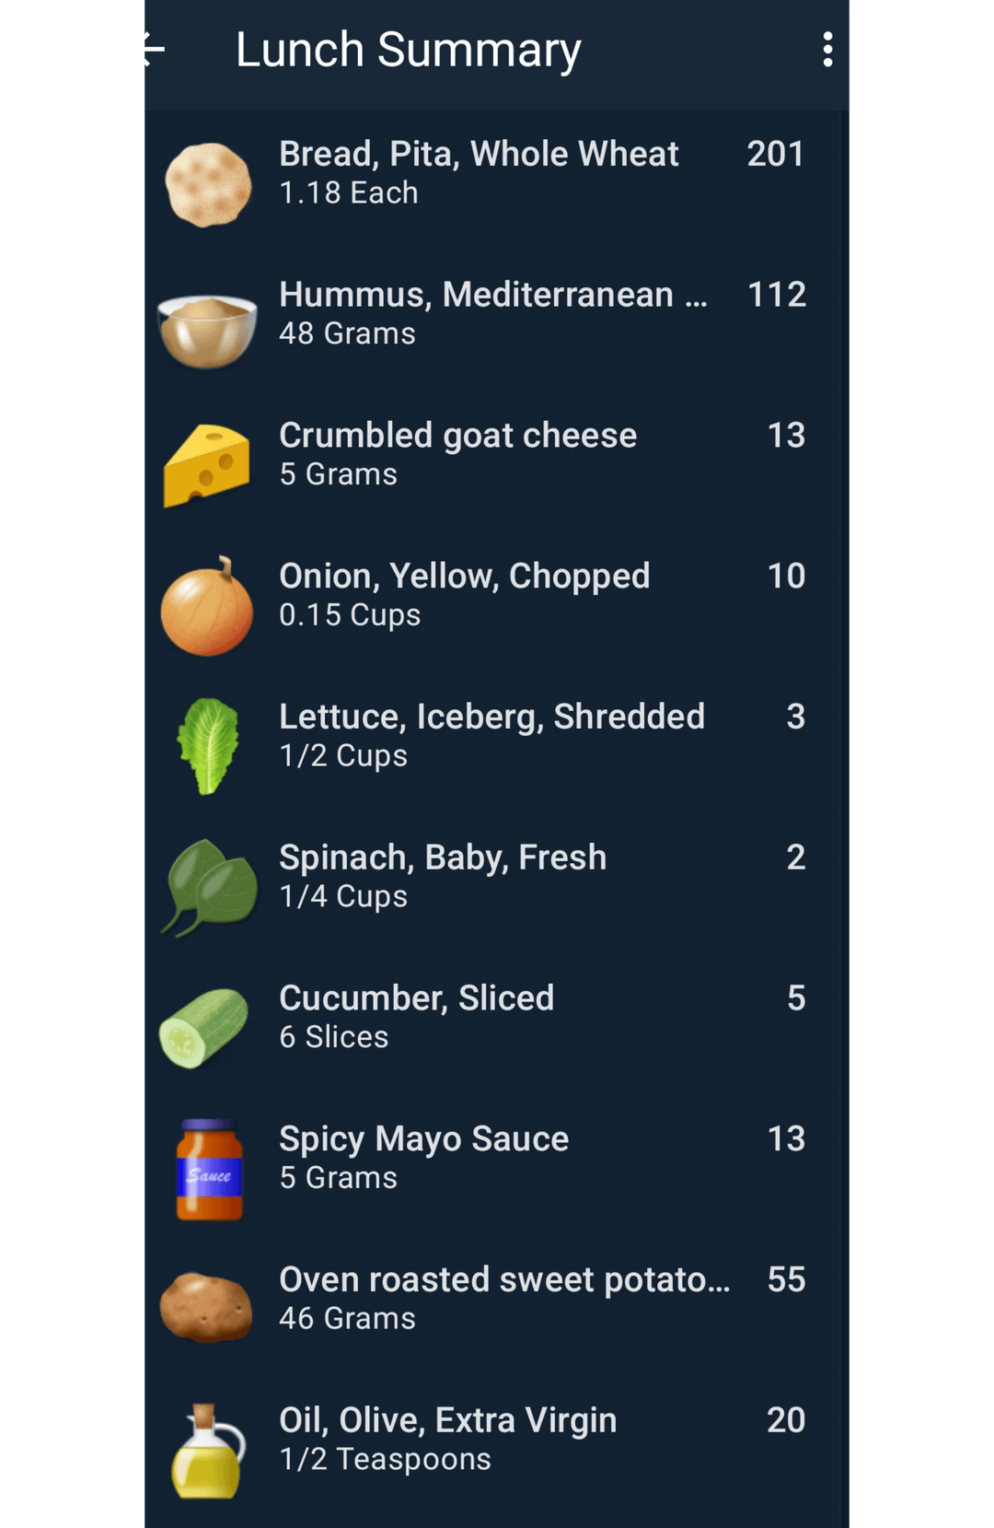Tap the yellow onion icon
Image resolution: width=994 pixels, height=1528 pixels.
tap(207, 606)
